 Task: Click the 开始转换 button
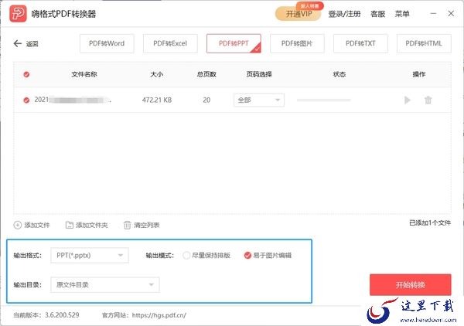[411, 284]
